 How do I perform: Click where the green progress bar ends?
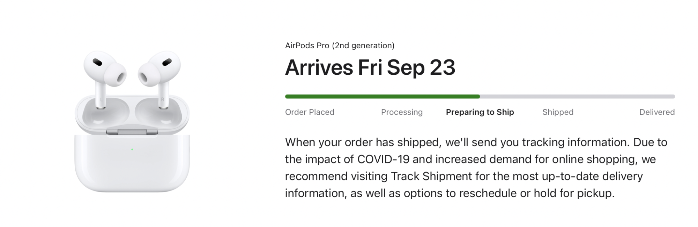(479, 97)
